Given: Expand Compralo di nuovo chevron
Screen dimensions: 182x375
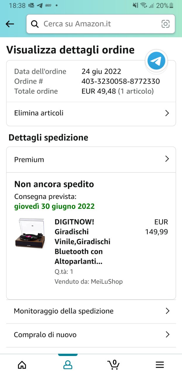Looking at the screenshot, I should [167, 335].
